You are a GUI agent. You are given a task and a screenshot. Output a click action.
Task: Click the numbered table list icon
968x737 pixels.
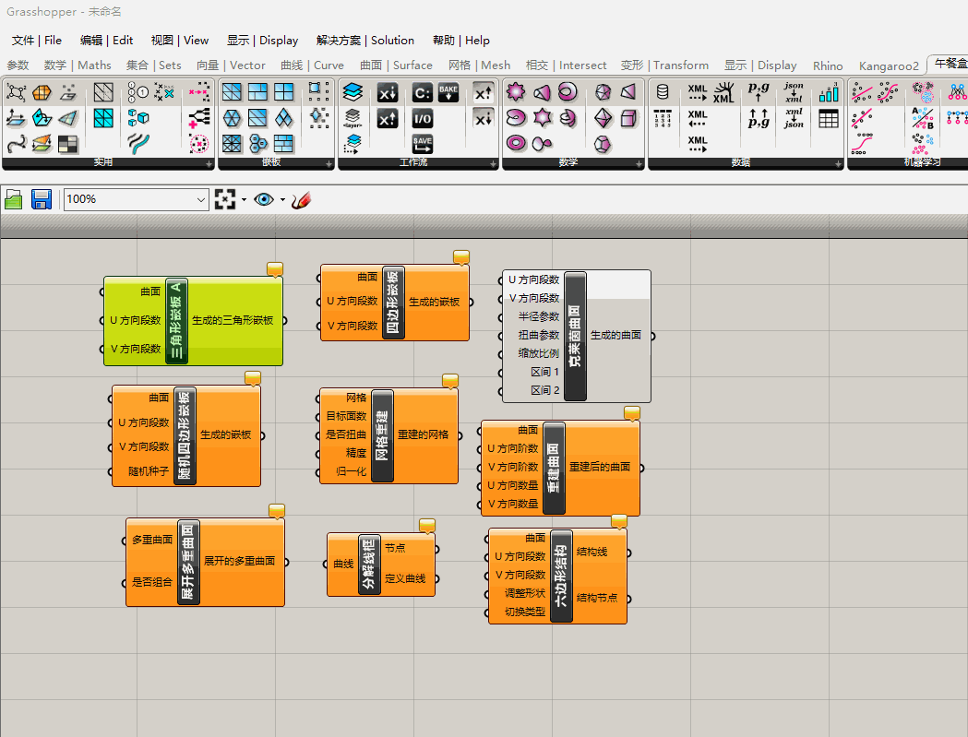point(663,118)
